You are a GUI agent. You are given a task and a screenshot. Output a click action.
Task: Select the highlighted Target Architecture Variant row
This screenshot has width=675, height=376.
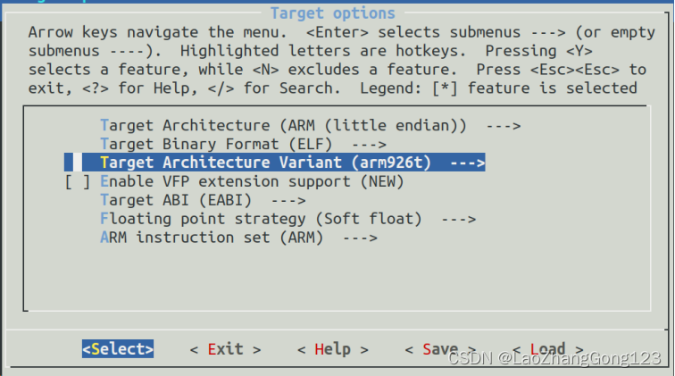click(x=275, y=163)
